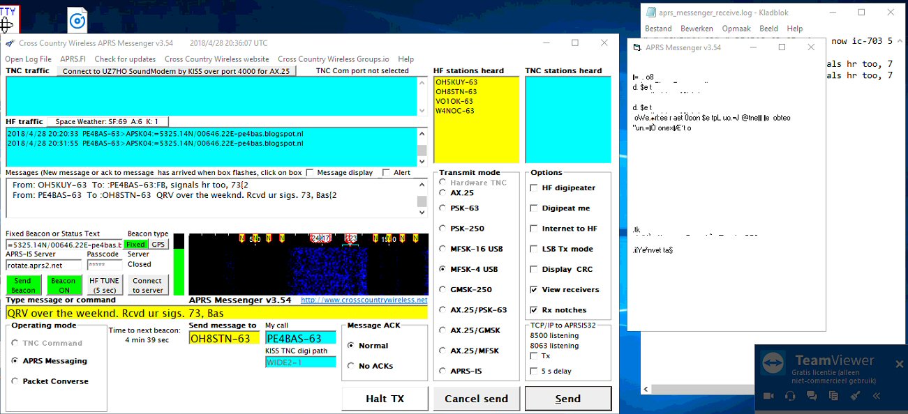This screenshot has width=908, height=414.
Task: Select OH5KUY-63 in HF stations heard
Action: (x=456, y=82)
